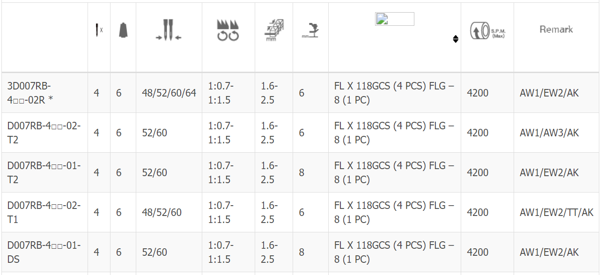Click needle count 4 in D007RB-4□□-02-T2 row
Image resolution: width=604 pixels, height=275 pixels.
tap(96, 133)
